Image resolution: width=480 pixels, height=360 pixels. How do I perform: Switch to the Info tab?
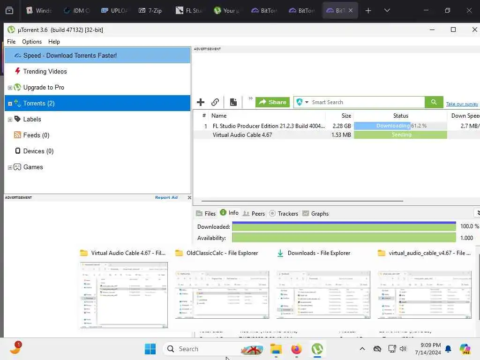click(229, 213)
